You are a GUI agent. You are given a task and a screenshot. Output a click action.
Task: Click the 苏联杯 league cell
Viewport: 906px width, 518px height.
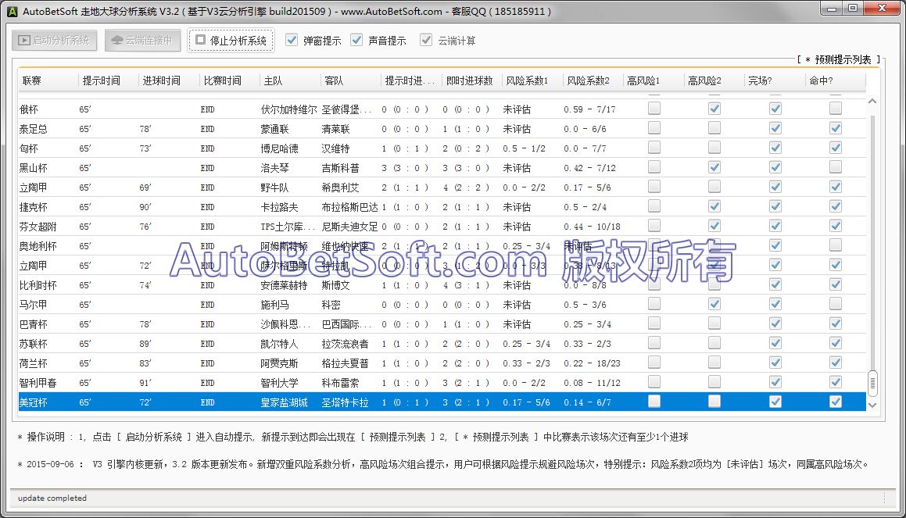(x=34, y=345)
